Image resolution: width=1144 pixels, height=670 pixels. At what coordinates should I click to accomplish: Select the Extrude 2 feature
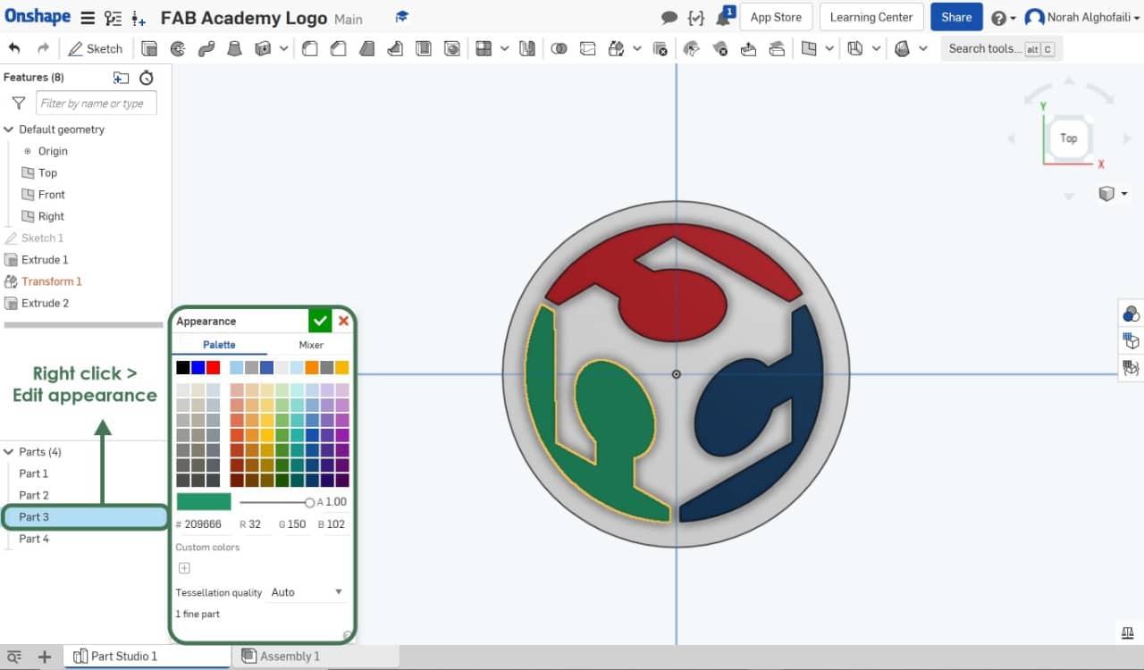(x=45, y=303)
